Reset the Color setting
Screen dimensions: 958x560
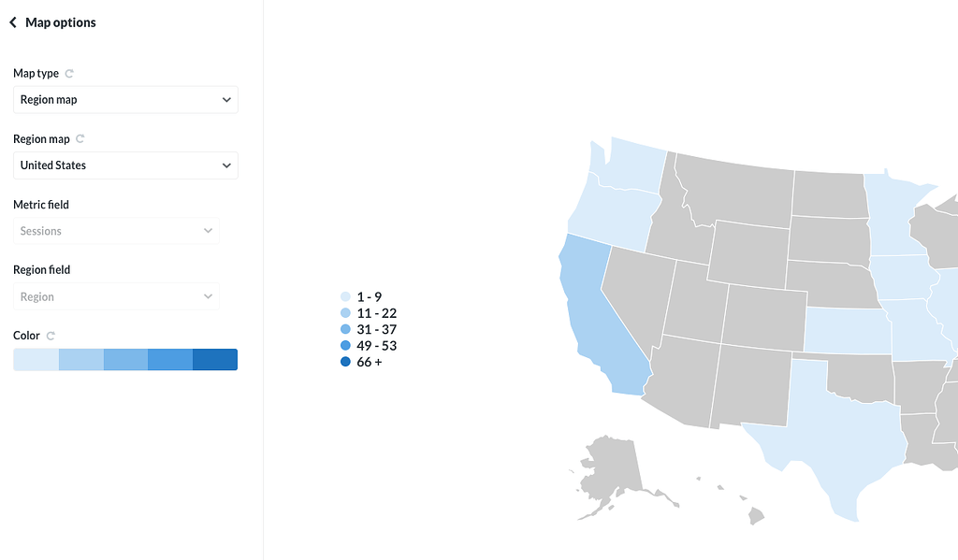coord(51,336)
